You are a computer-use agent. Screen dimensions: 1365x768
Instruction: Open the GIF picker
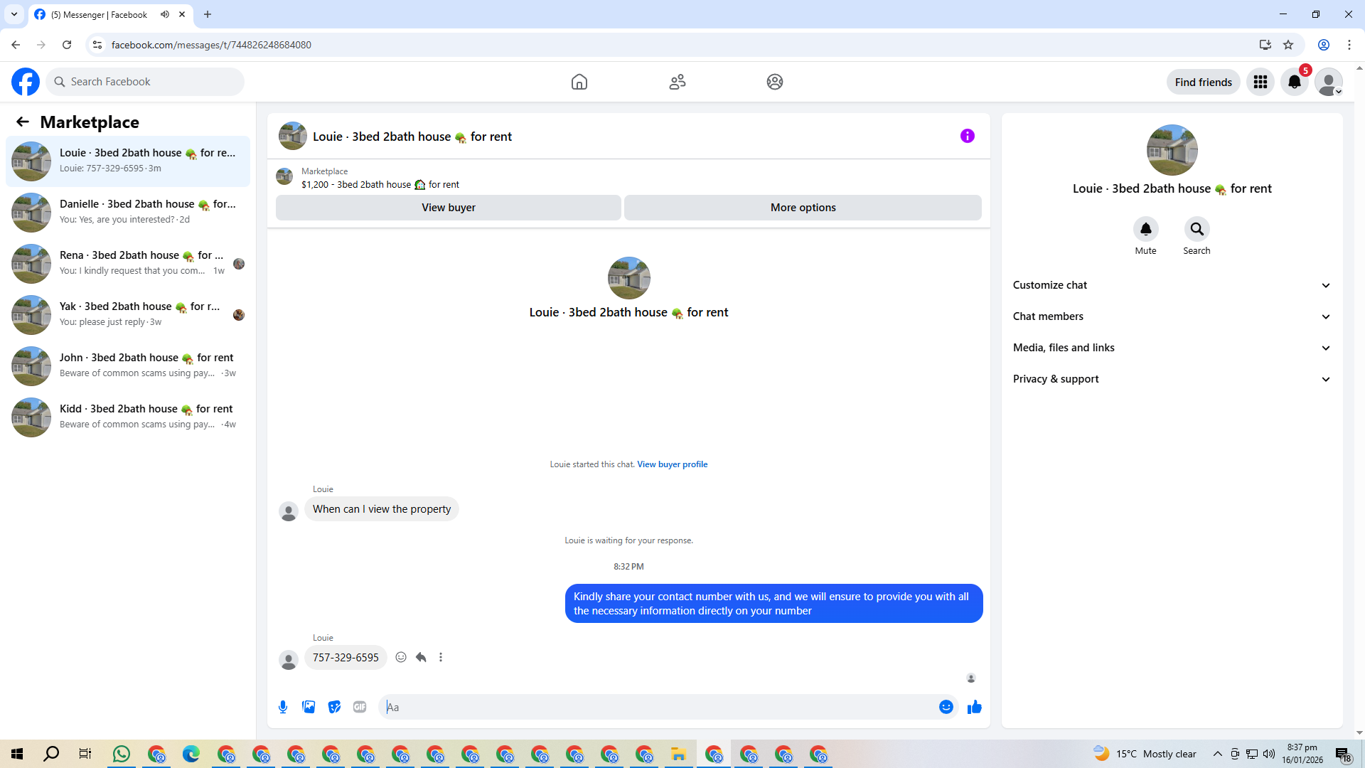pyautogui.click(x=360, y=707)
